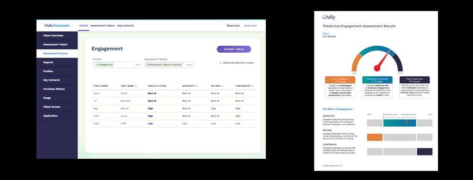Sort by Contribute column arrow
473x180 pixels.
pyautogui.click(x=252, y=86)
